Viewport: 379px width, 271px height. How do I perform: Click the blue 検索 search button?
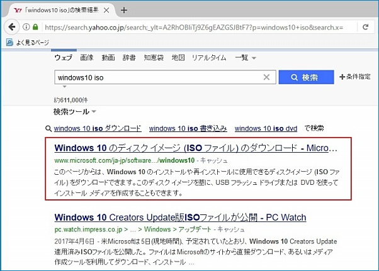(306, 77)
